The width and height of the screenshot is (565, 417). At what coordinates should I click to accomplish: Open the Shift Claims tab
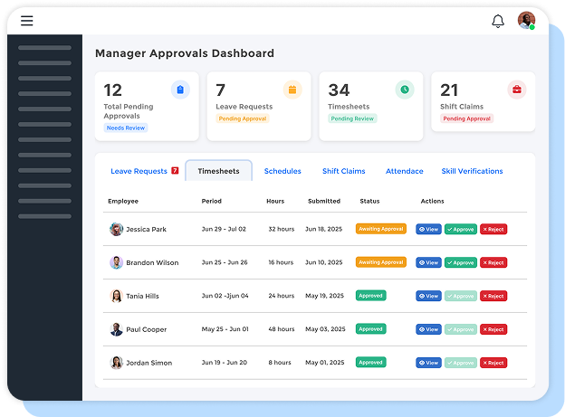(x=343, y=171)
